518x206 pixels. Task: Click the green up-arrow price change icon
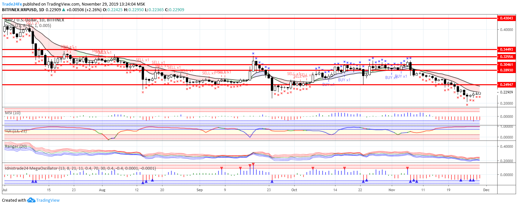(64, 10)
